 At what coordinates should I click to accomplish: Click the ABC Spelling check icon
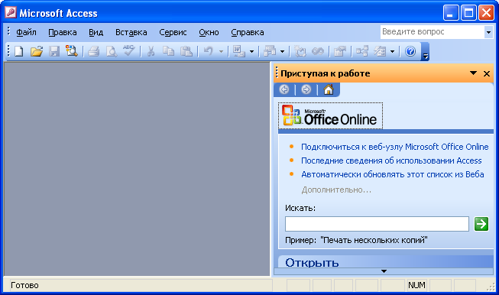pyautogui.click(x=129, y=51)
